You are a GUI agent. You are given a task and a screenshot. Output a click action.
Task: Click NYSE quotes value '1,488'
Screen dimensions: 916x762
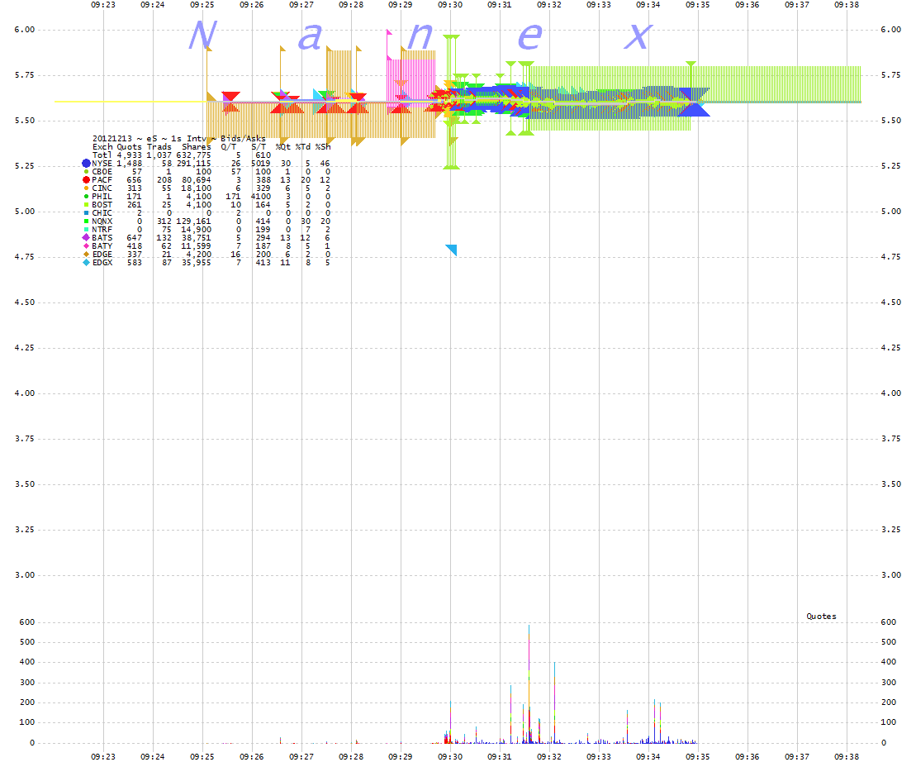point(129,164)
